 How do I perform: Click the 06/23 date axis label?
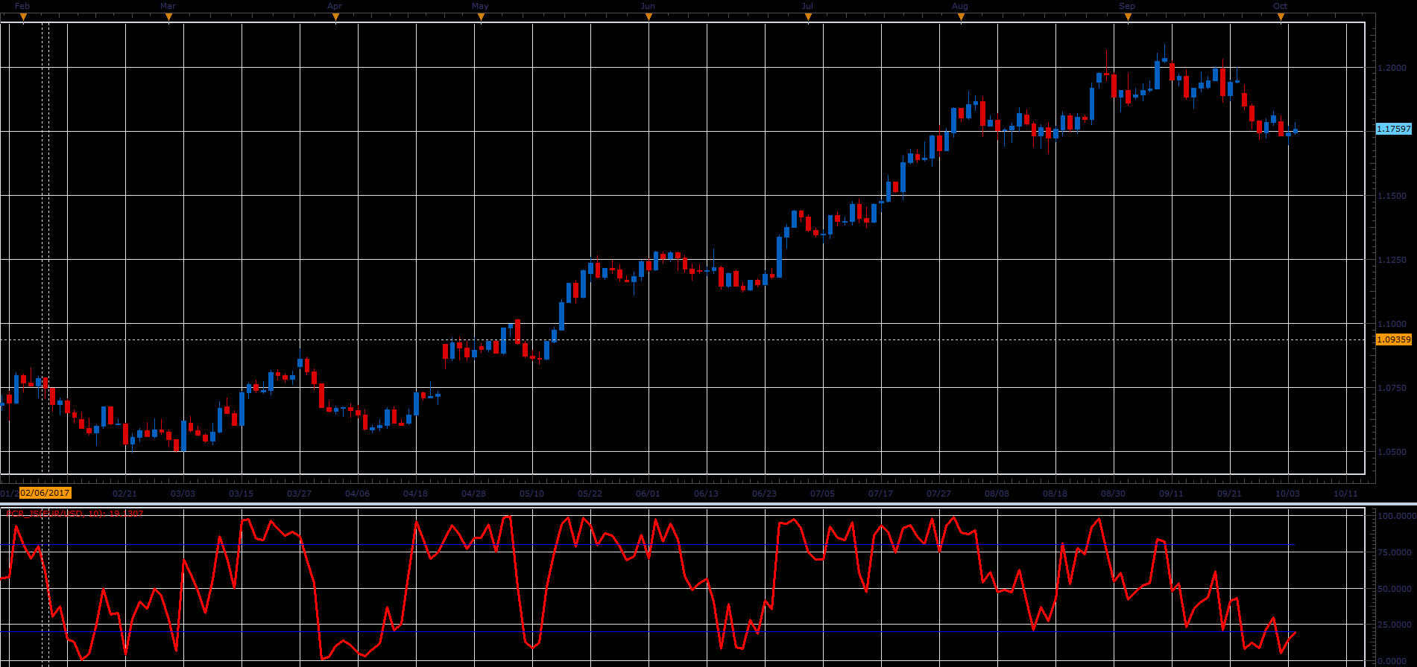click(764, 494)
